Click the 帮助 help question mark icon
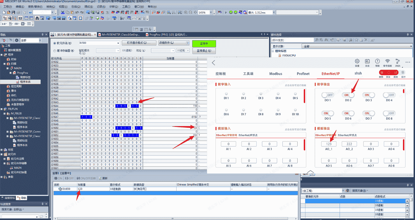The width and height of the screenshot is (415, 220). (377, 61)
